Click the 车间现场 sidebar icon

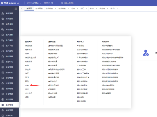pyautogui.click(x=3, y=51)
